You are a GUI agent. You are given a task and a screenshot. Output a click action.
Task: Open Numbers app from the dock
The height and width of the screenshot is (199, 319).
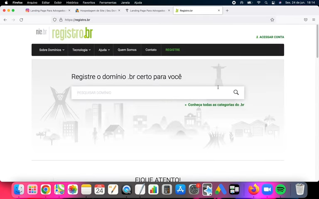tap(153, 189)
